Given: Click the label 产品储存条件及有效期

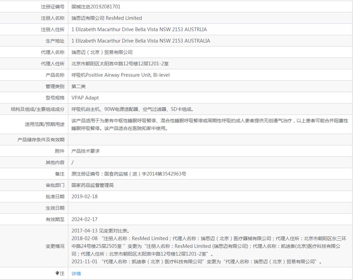Looking at the screenshot, I should [41, 140].
